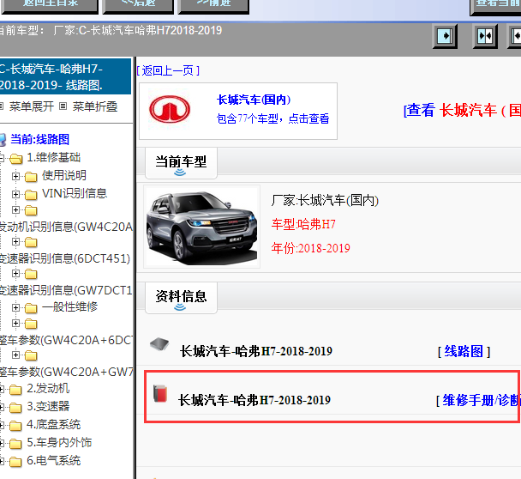This screenshot has height=479, width=521.
Task: Click the 返回上一页 link
Action: tap(168, 70)
